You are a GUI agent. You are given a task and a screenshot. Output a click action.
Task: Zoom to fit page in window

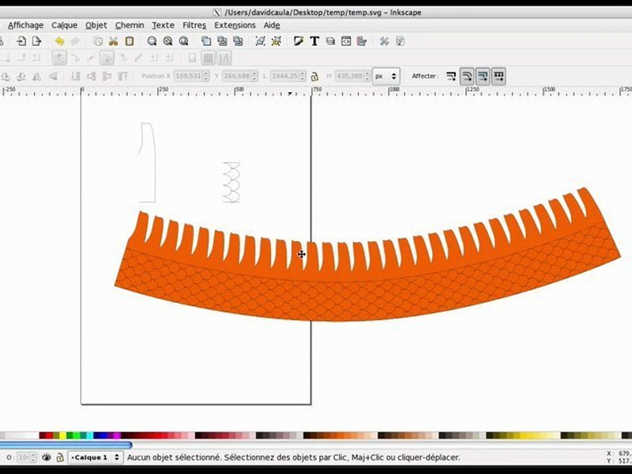coord(184,41)
